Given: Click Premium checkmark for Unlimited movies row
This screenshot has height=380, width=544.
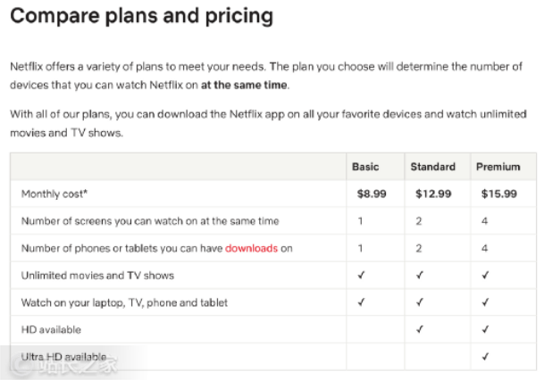Looking at the screenshot, I should (x=485, y=275).
